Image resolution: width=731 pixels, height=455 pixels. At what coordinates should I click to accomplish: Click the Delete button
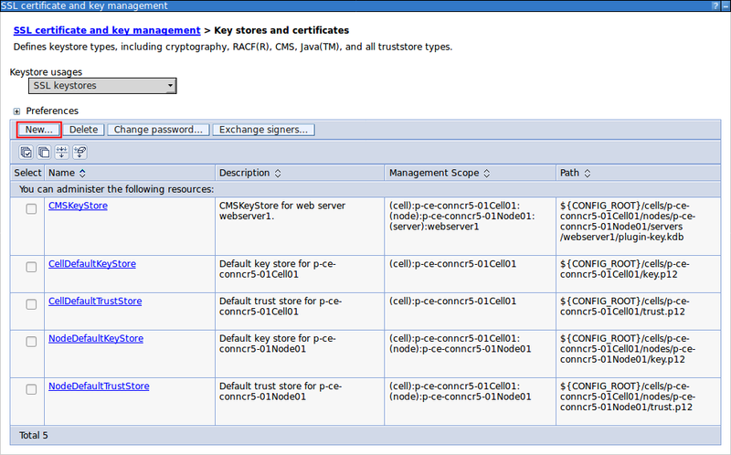(x=84, y=130)
